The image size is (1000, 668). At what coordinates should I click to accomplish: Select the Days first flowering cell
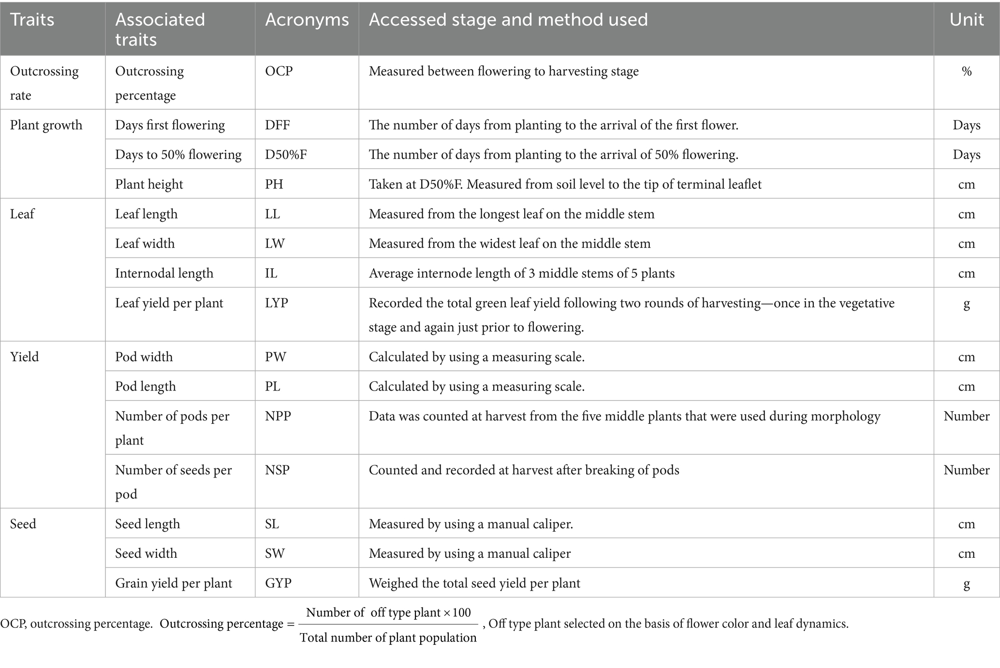(x=170, y=125)
